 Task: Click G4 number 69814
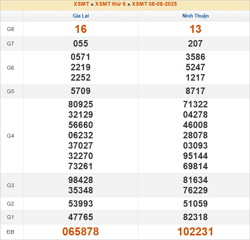196,166
